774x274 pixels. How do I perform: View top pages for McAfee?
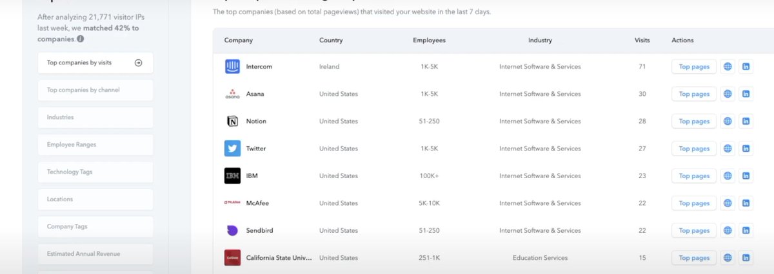coord(694,203)
